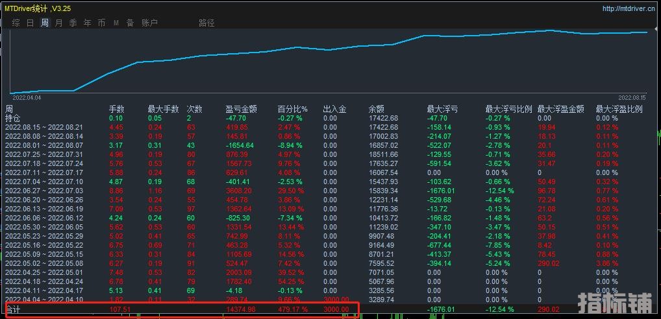Click the 96.78 max floating profit cell
Image resolution: width=661 pixels, height=319 pixels.
pos(546,191)
